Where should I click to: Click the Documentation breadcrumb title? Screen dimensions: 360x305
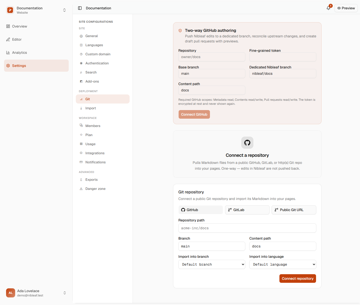[99, 8]
